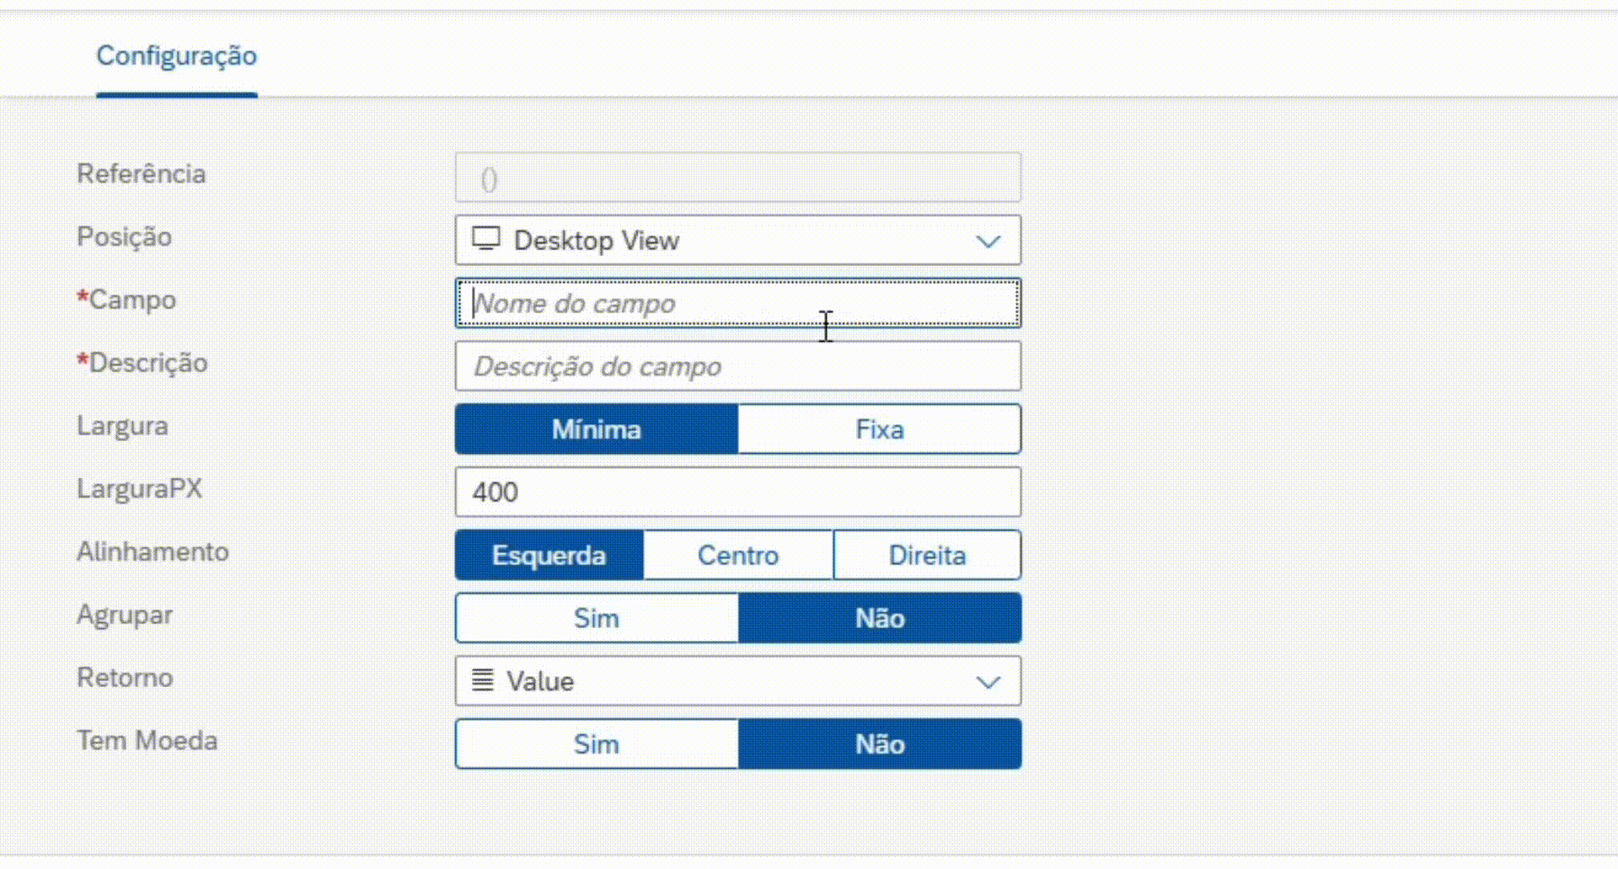
Task: Choose Não for Agrupar
Action: (879, 618)
